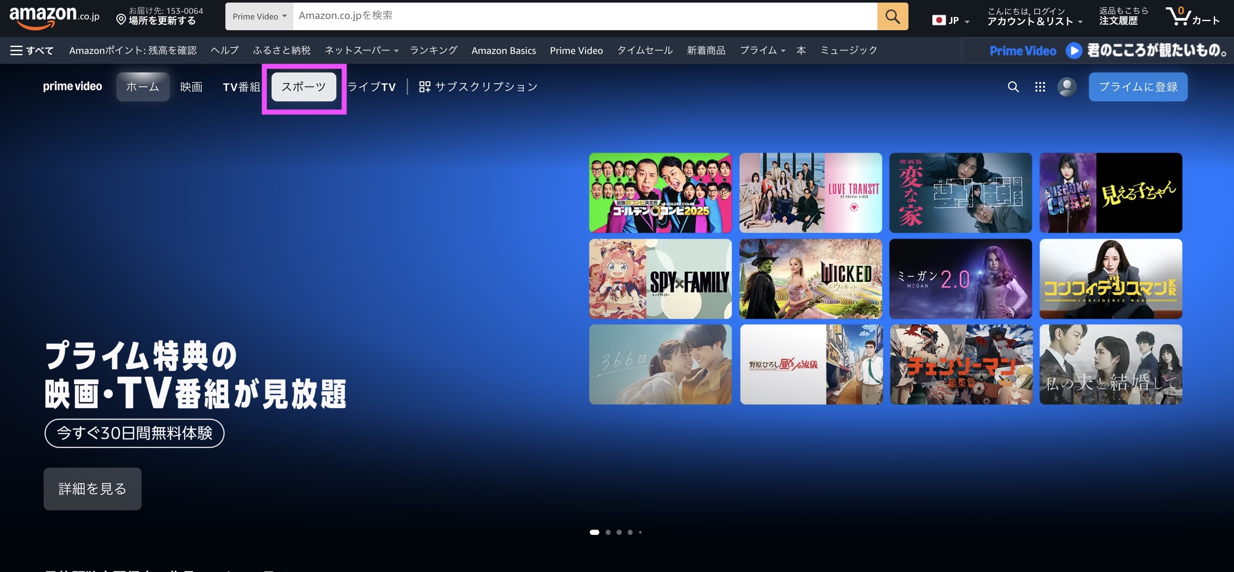Image resolution: width=1234 pixels, height=572 pixels.
Task: Expand the JP language selector dropdown
Action: pyautogui.click(x=950, y=20)
